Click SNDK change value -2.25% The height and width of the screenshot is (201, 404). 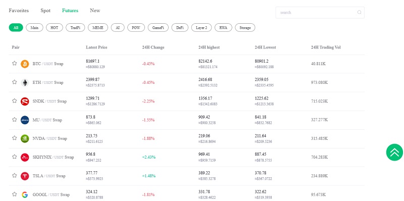tap(148, 102)
